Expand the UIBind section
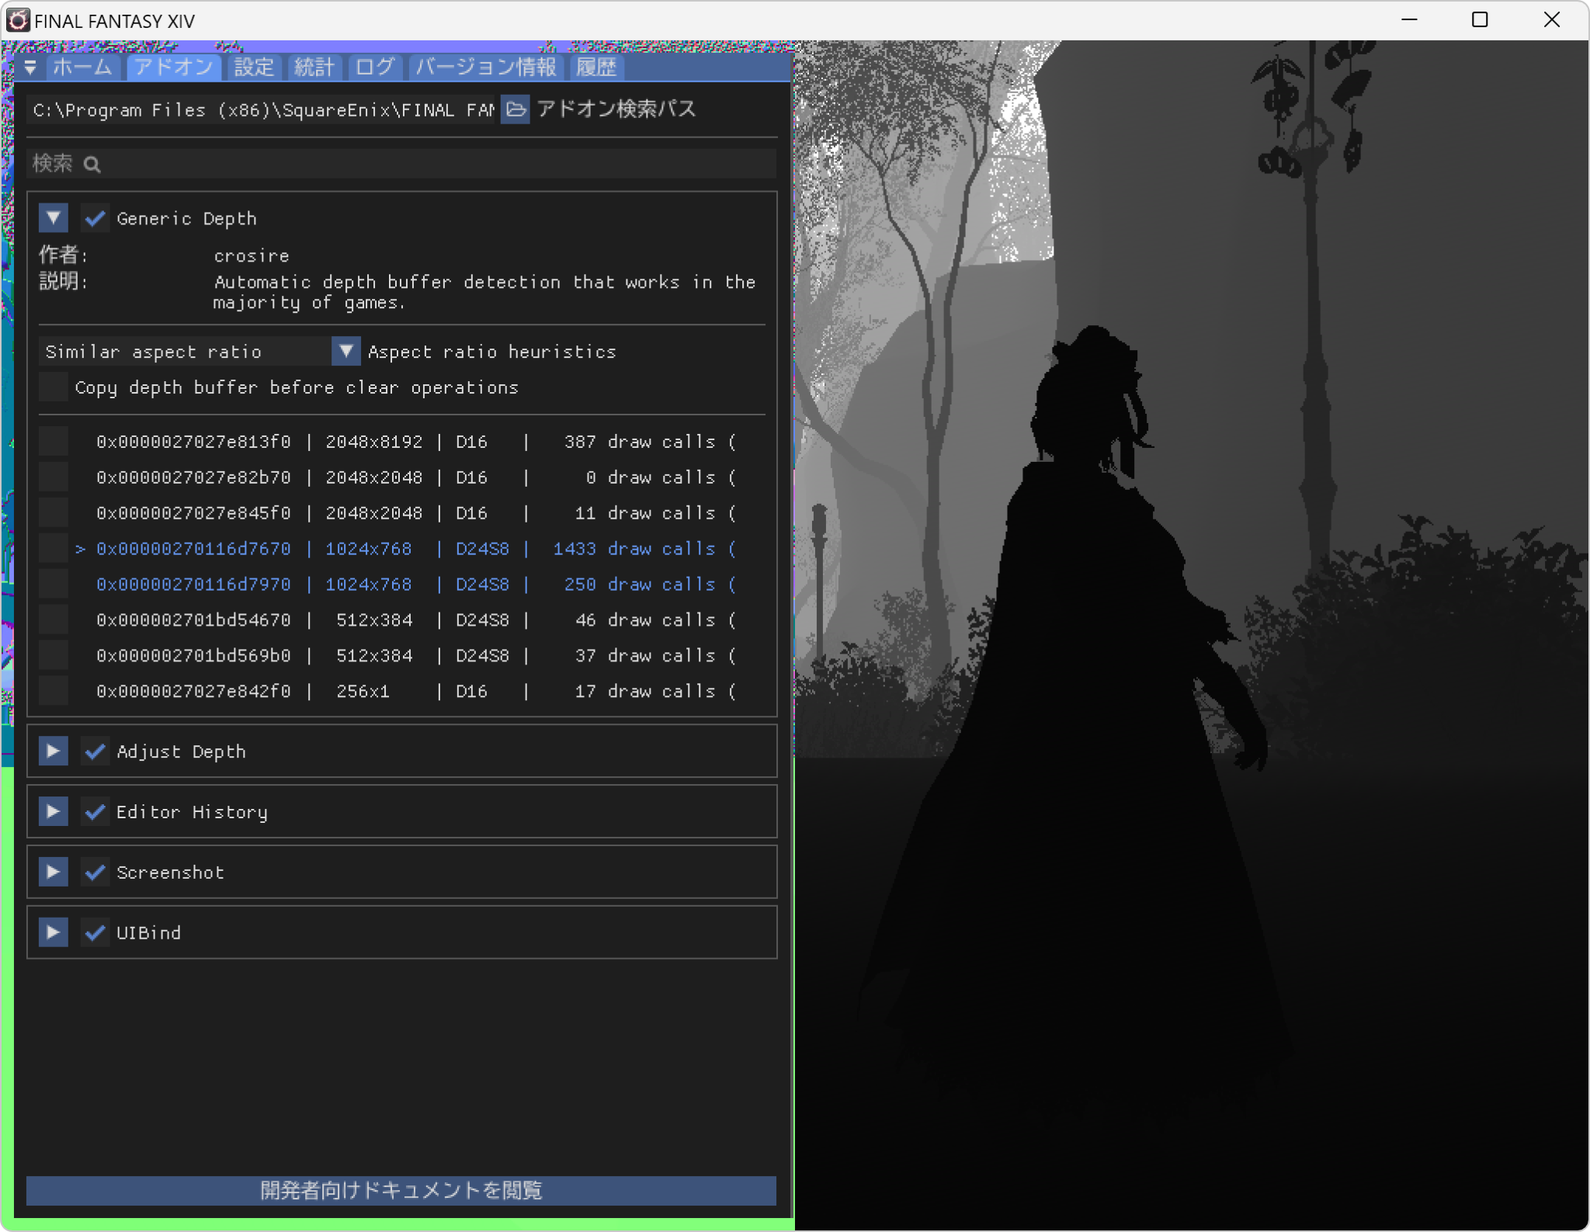The height and width of the screenshot is (1232, 1590). (53, 932)
